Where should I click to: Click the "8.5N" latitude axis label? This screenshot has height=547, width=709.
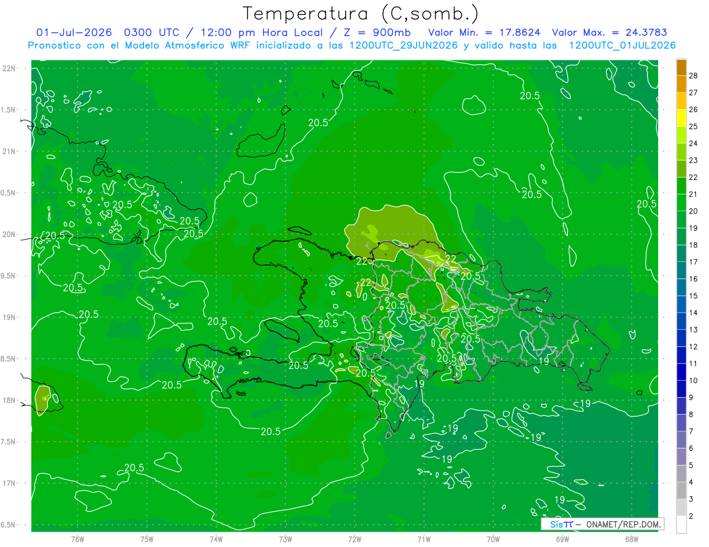[x=9, y=359]
